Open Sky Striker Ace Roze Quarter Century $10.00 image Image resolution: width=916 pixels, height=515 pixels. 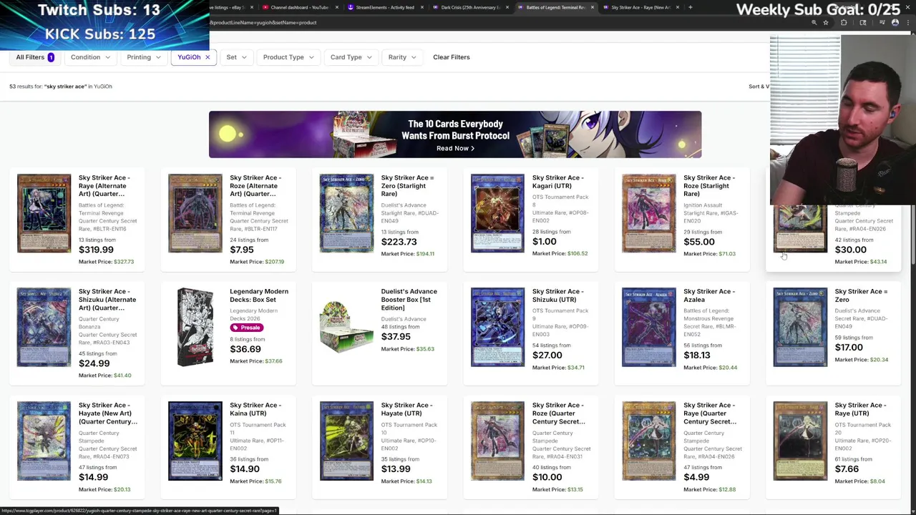497,441
